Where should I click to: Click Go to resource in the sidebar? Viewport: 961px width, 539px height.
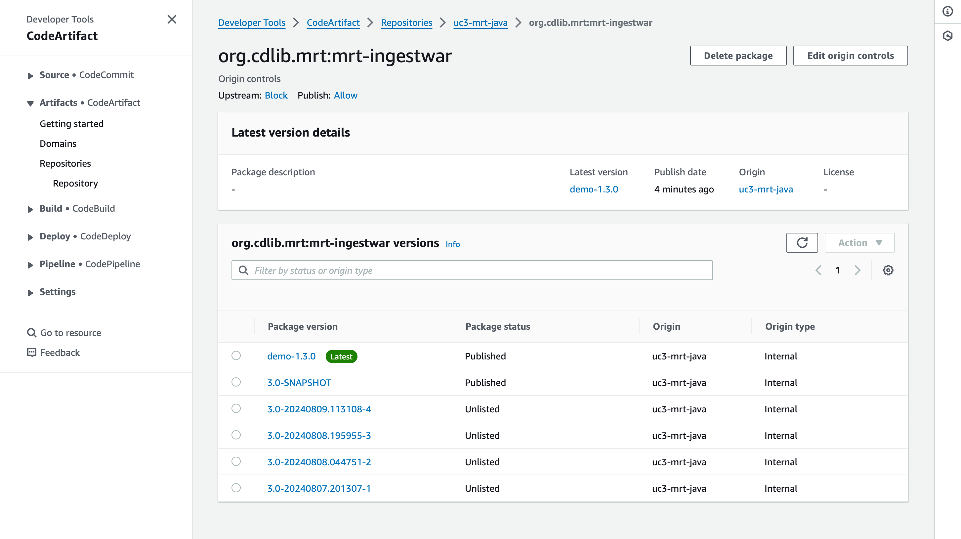(70, 333)
